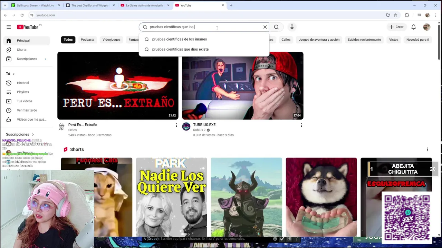Open the browser extensions puzzle icon

click(x=407, y=15)
